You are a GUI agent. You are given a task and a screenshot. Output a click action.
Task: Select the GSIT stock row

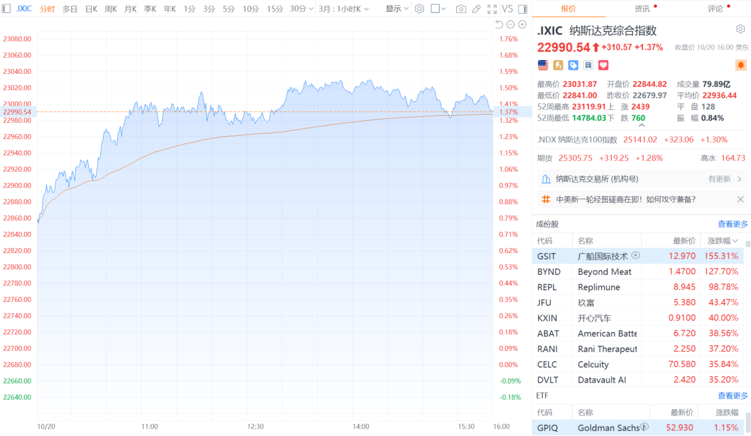point(627,256)
